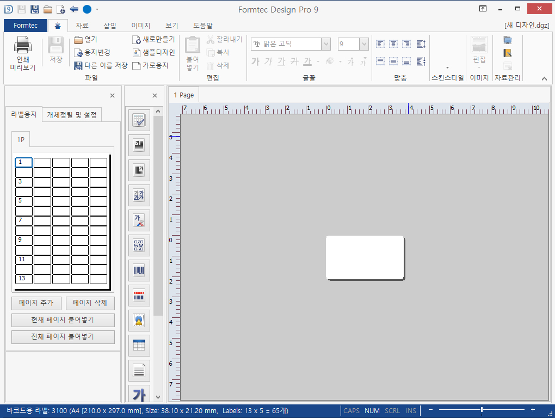The height and width of the screenshot is (418, 555).
Task: Click the zoom in plus button in status bar
Action: [533, 410]
